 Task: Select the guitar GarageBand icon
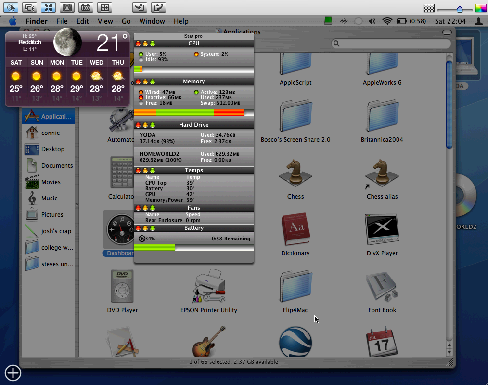click(x=209, y=341)
